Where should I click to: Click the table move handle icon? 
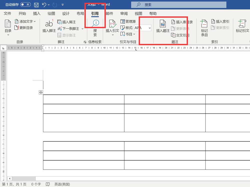point(41,92)
